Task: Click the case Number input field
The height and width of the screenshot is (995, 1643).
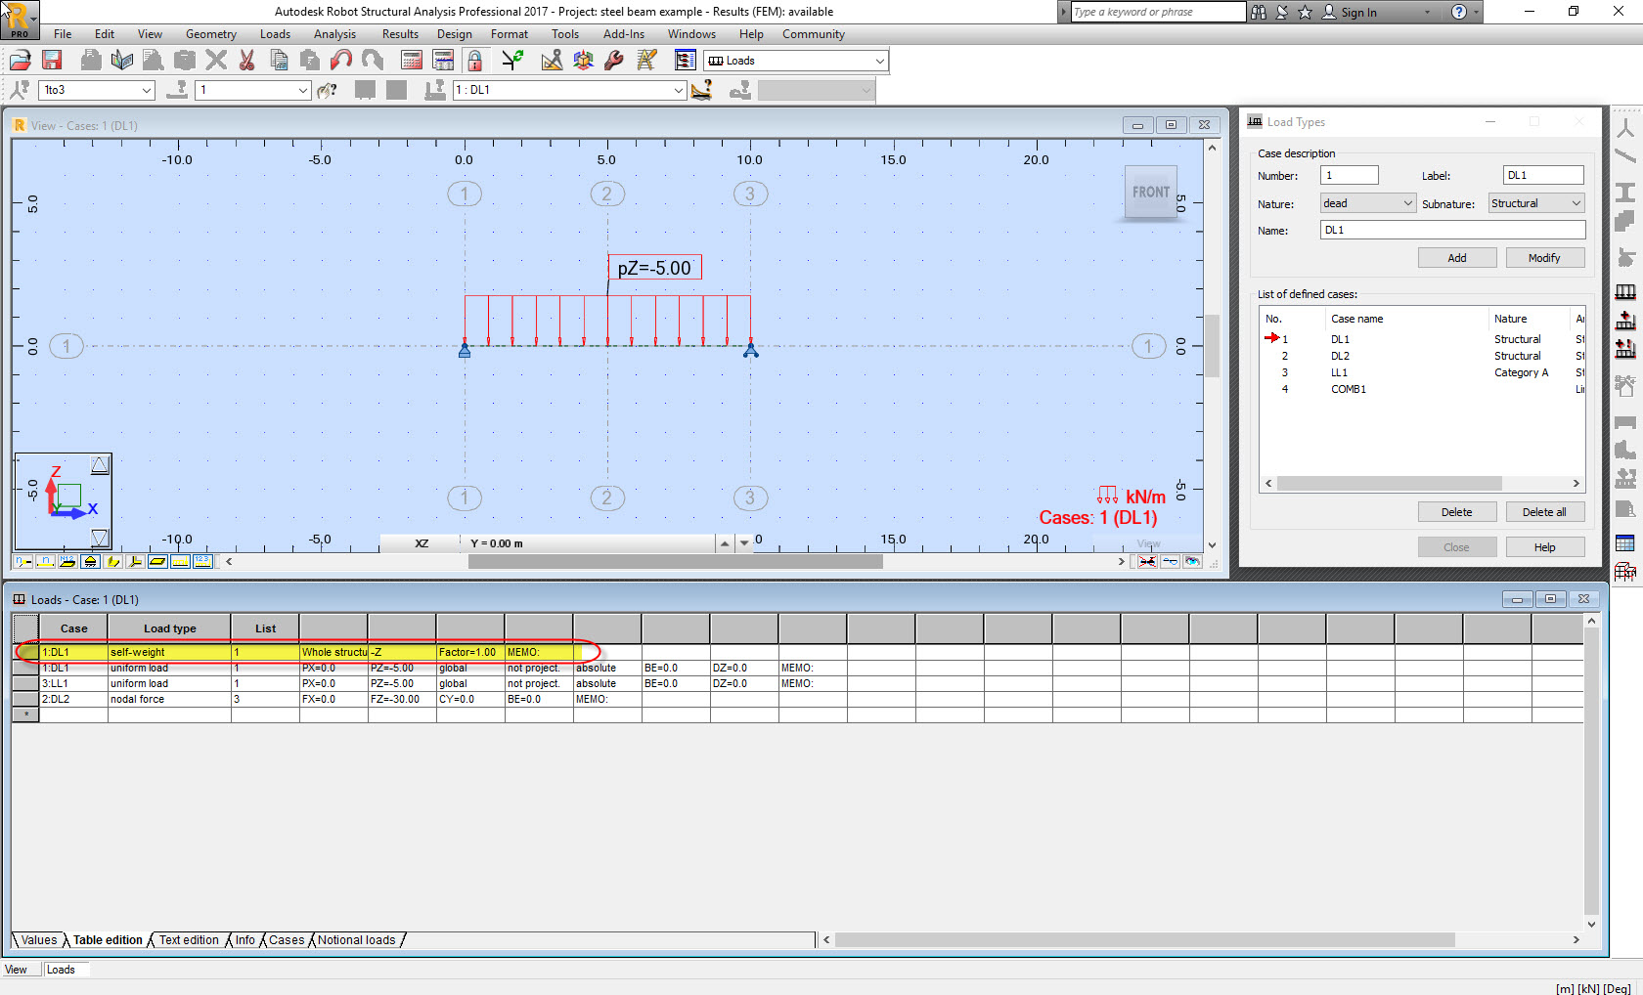Action: 1349,175
